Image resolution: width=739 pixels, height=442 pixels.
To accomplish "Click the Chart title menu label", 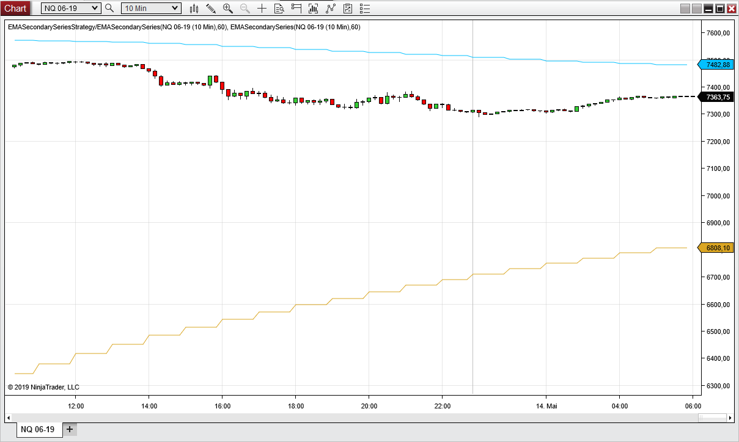I will tap(15, 8).
